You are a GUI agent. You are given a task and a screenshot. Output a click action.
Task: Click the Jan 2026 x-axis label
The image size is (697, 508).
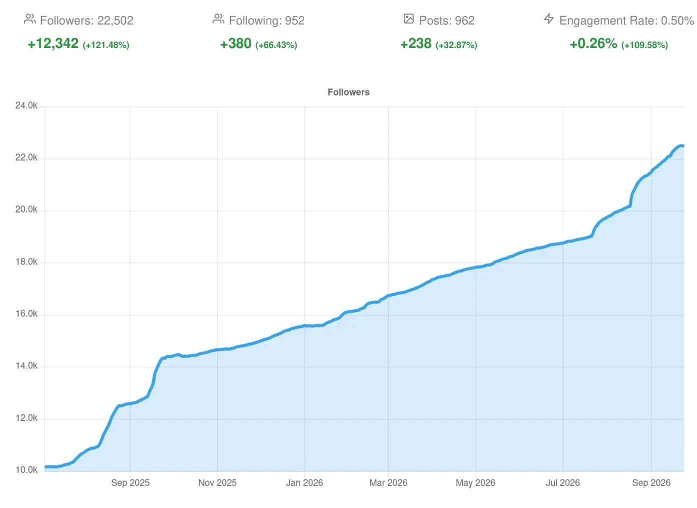[304, 483]
